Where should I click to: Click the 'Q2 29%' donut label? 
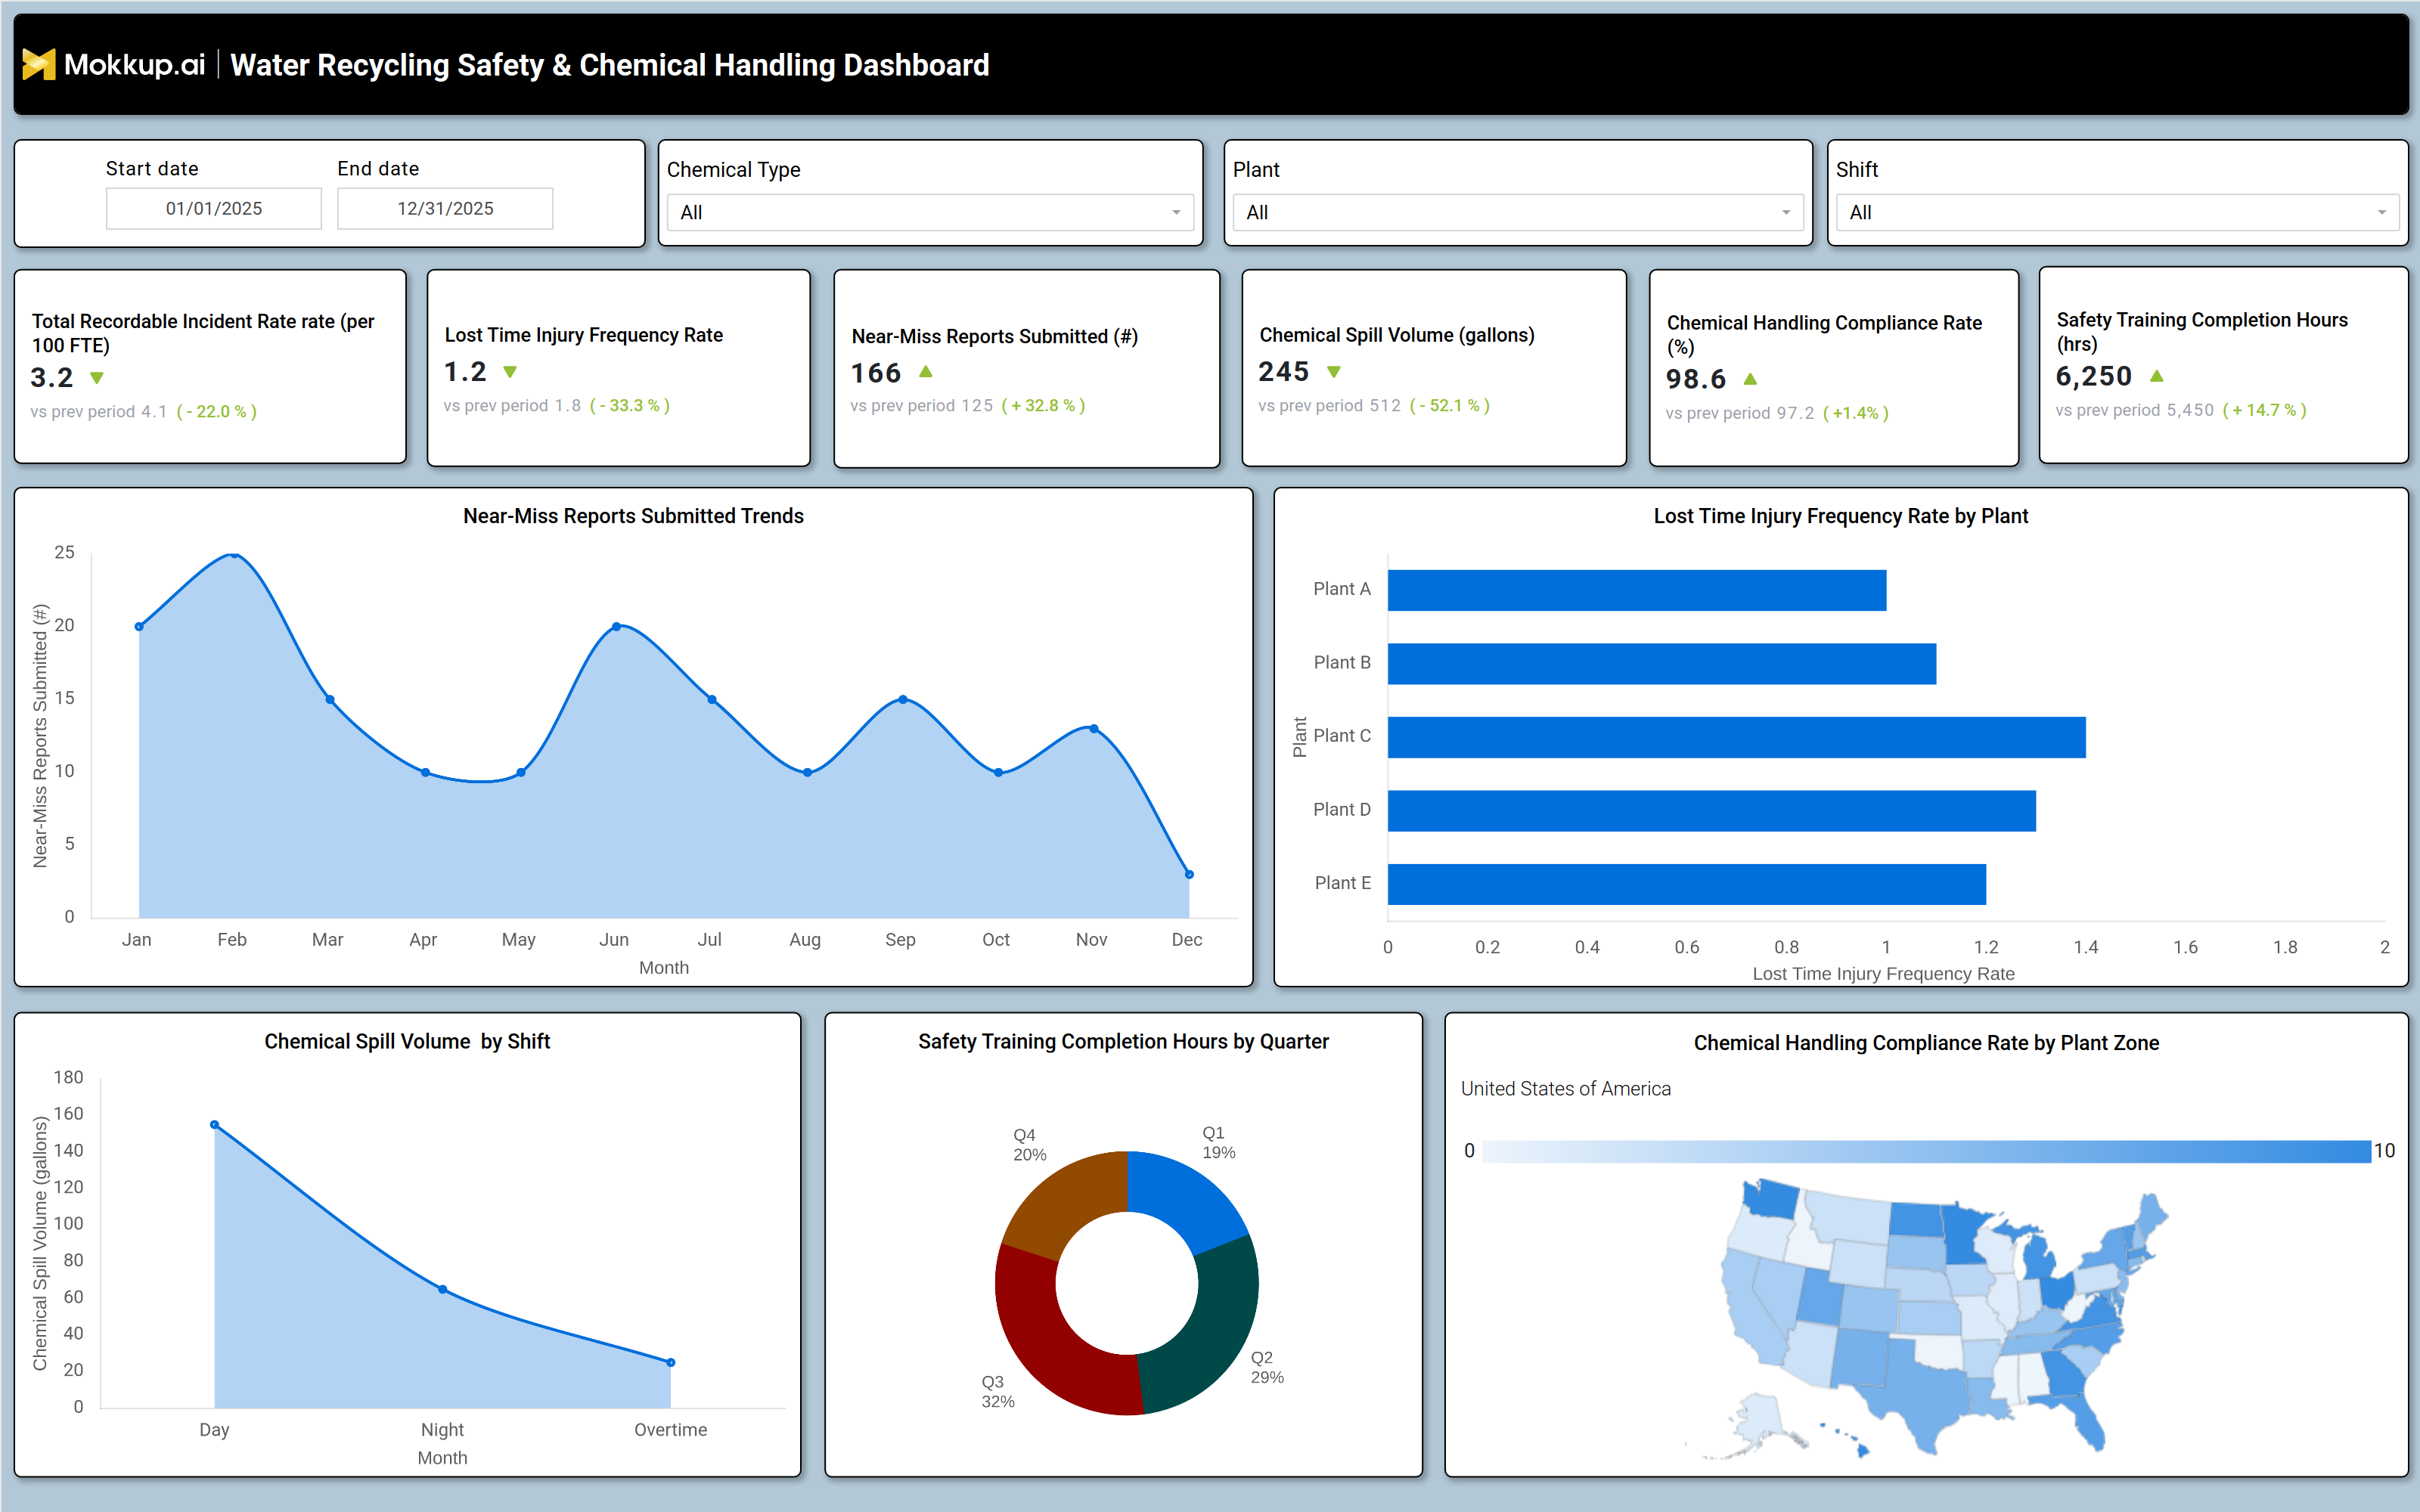[1267, 1367]
